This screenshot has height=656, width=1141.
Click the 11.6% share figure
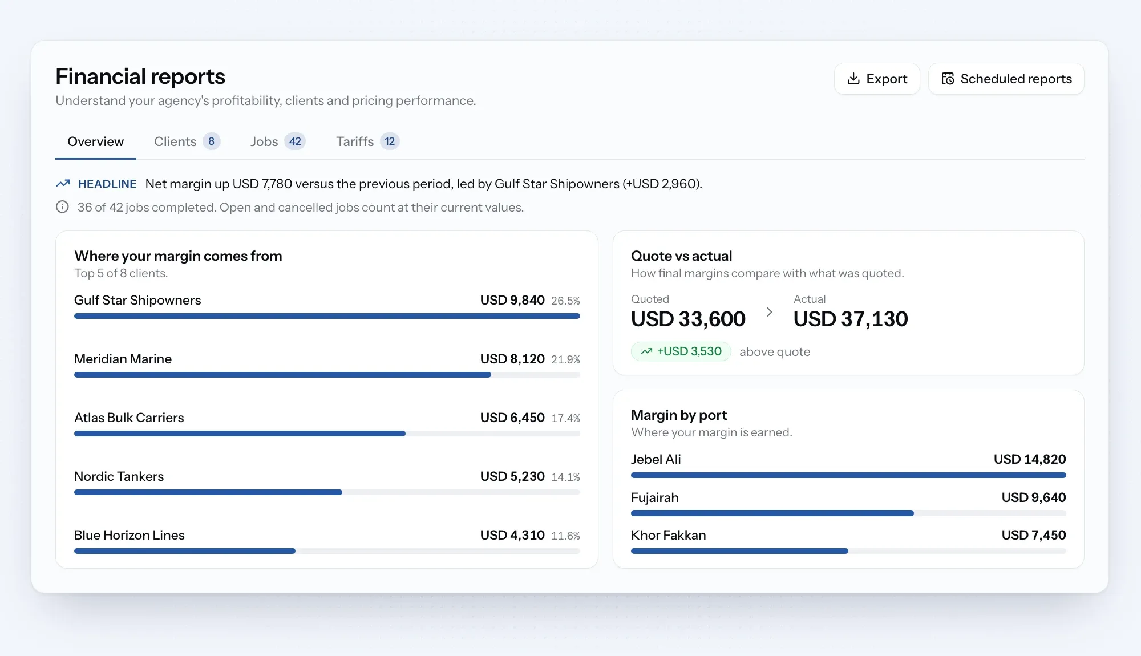[x=565, y=536]
